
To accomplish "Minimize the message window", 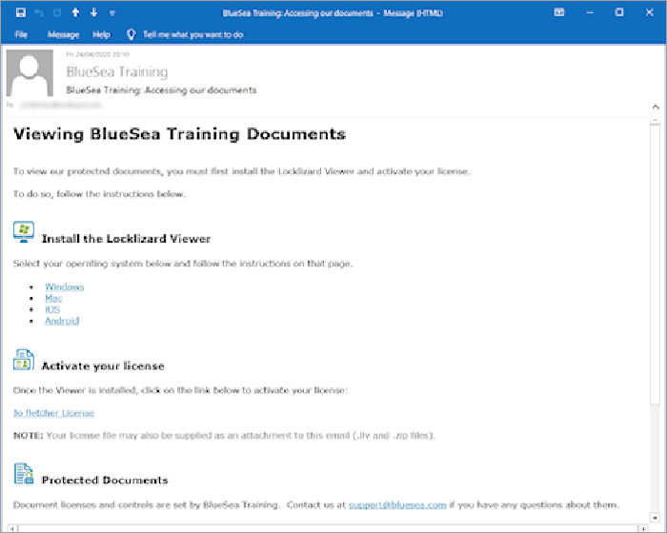I will 590,12.
